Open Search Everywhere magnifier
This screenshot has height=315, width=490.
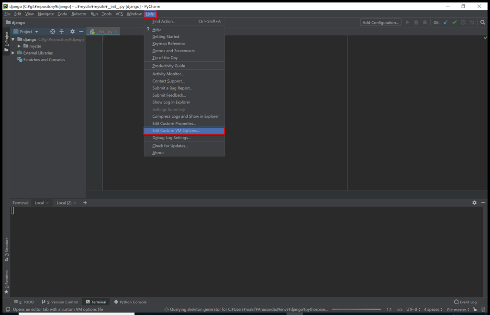(x=483, y=22)
